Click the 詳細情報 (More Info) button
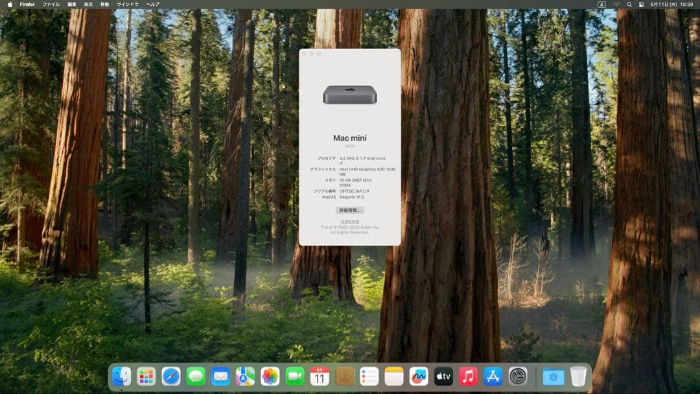700x394 pixels. [350, 210]
